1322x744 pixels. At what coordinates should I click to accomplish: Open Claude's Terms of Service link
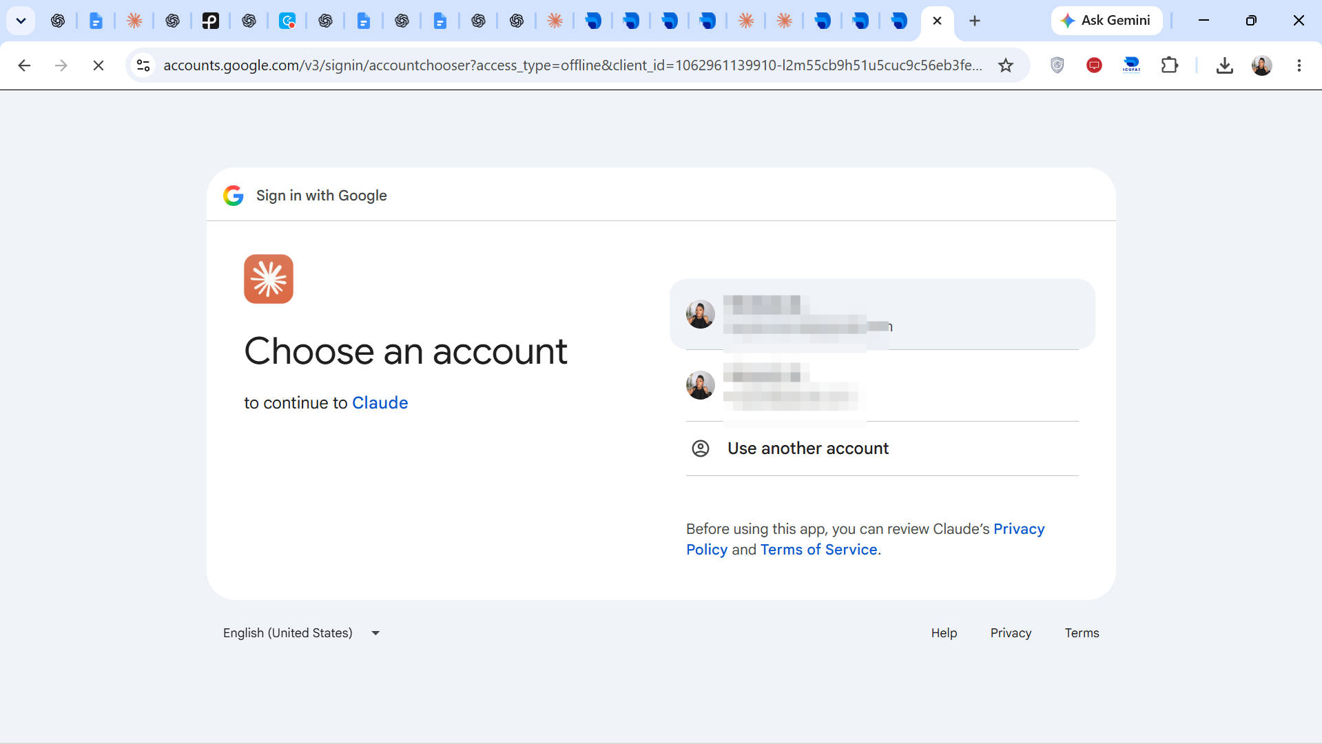pyautogui.click(x=818, y=549)
